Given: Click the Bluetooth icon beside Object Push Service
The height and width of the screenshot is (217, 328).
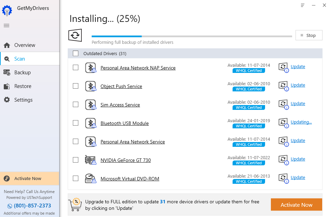Looking at the screenshot, I should tap(90, 86).
